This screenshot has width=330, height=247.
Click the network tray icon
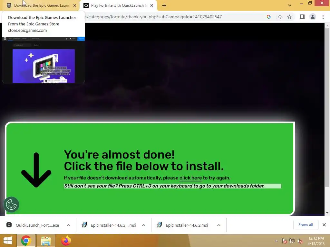[x=292, y=241]
